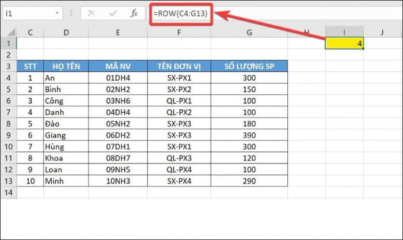Click the STT header cell
The height and width of the screenshot is (240, 403).
pos(30,66)
